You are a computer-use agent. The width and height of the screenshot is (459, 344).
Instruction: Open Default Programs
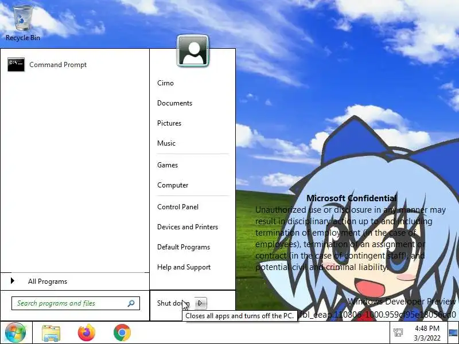click(184, 247)
